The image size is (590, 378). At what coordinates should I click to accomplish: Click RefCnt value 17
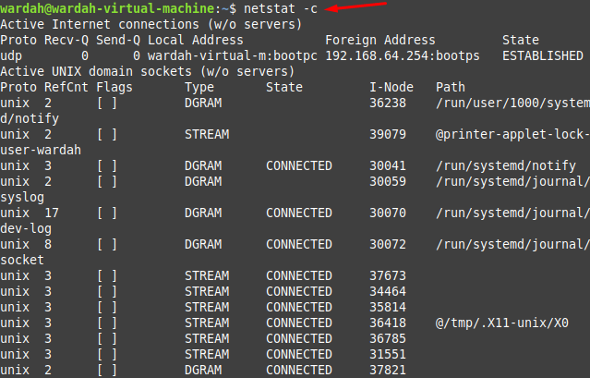pyautogui.click(x=52, y=213)
